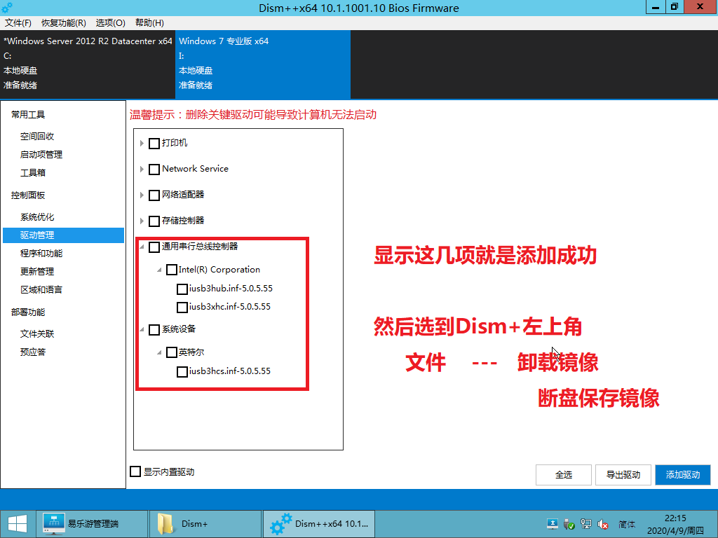Check the 网络适配器 checkbox
The width and height of the screenshot is (718, 538).
(x=154, y=195)
